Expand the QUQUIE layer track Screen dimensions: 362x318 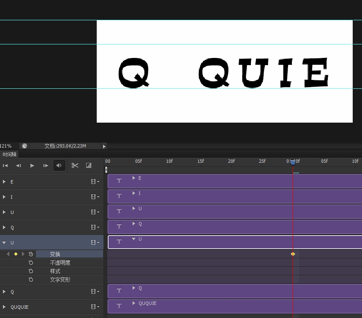click(x=4, y=307)
